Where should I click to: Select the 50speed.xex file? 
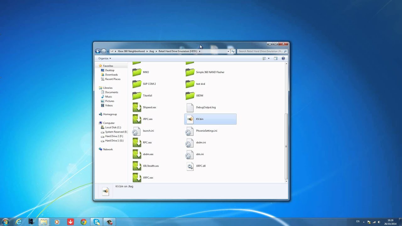[144, 107]
